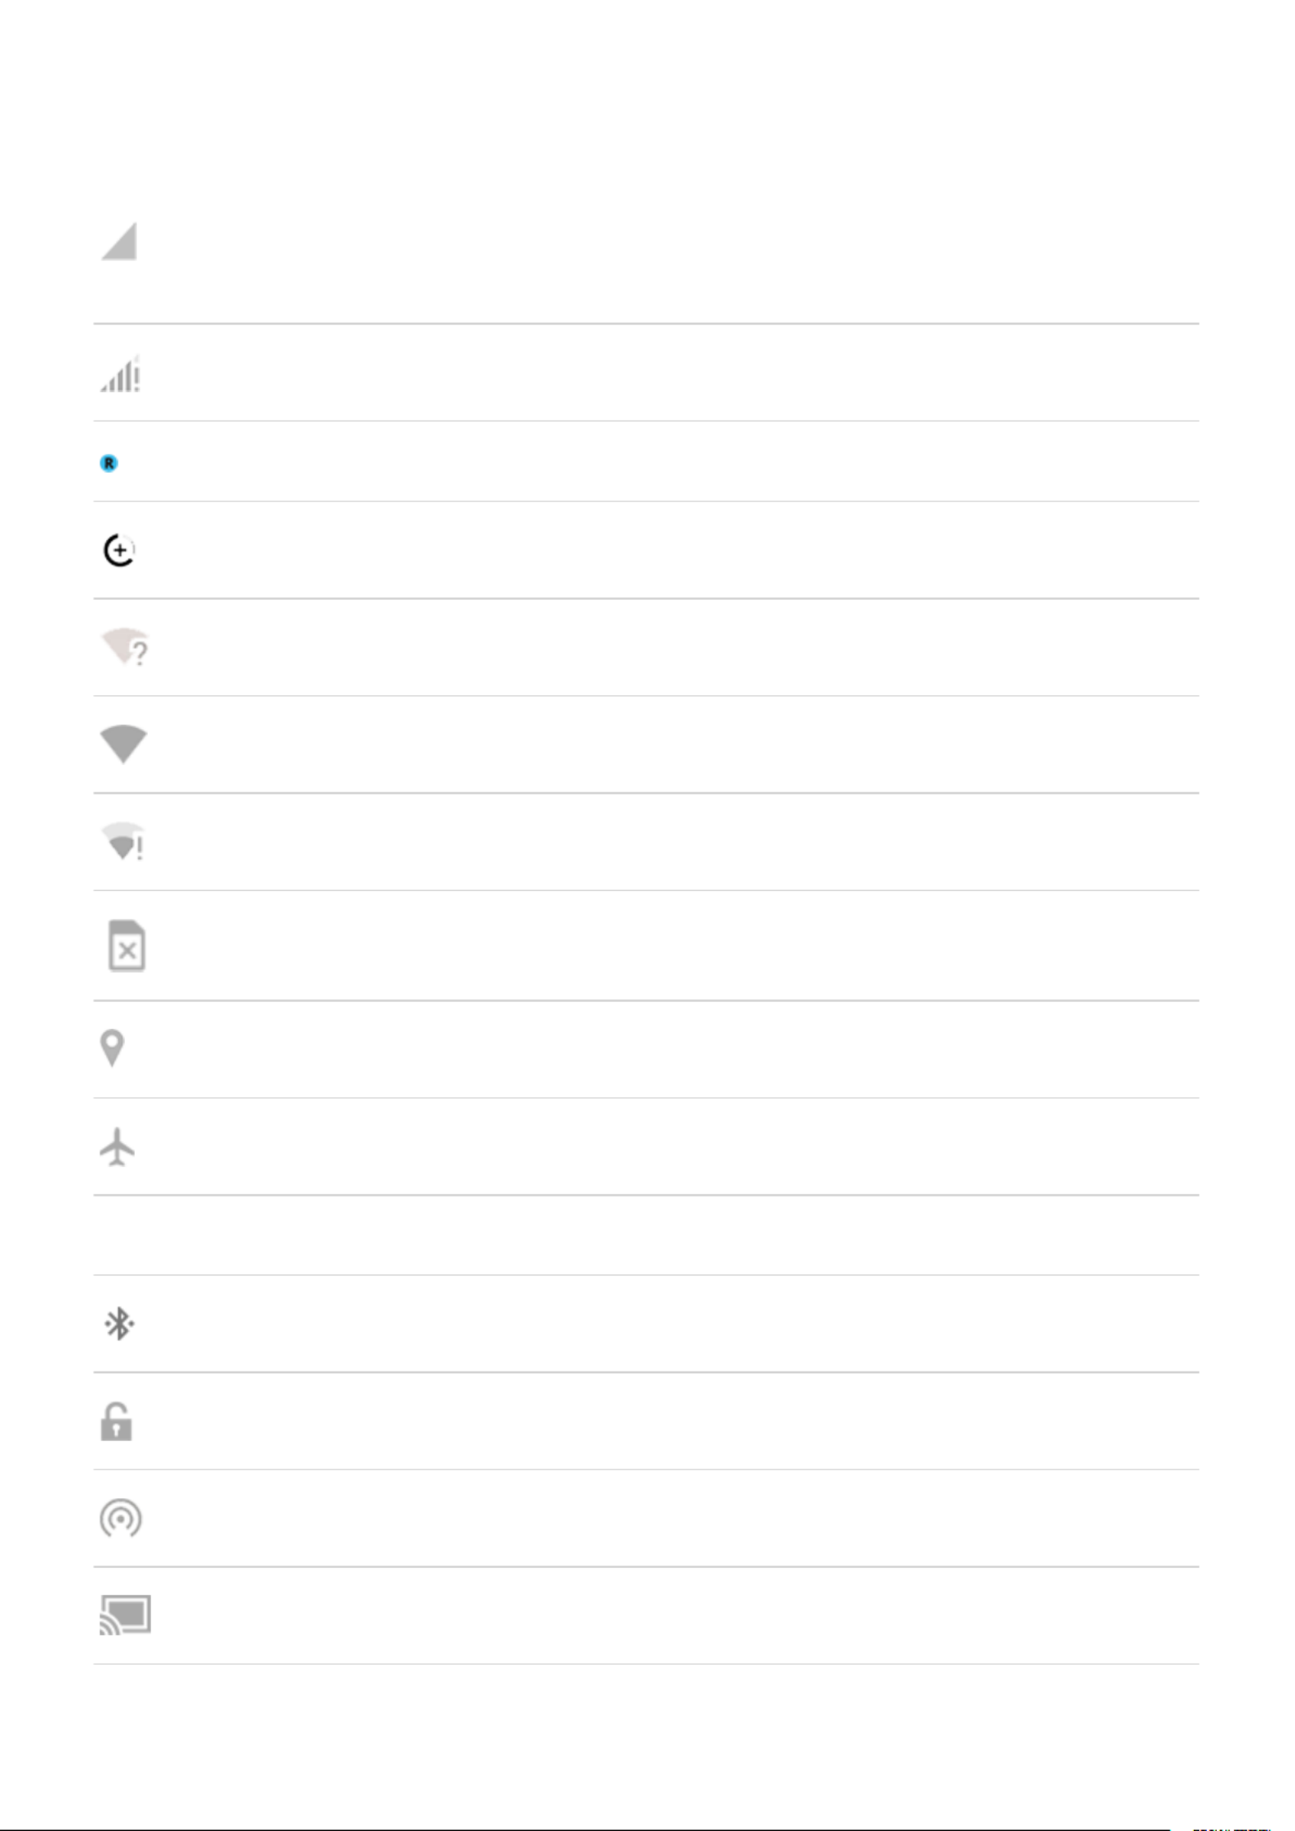
Task: Click the Wi-Fi icon with question mark
Action: [124, 647]
